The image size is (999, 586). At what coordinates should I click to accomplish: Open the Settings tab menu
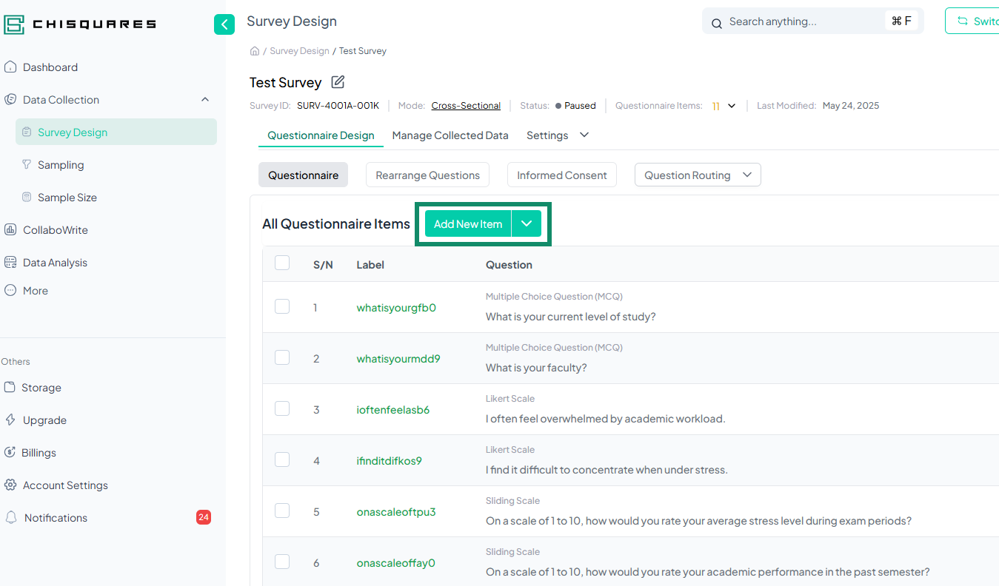[558, 135]
